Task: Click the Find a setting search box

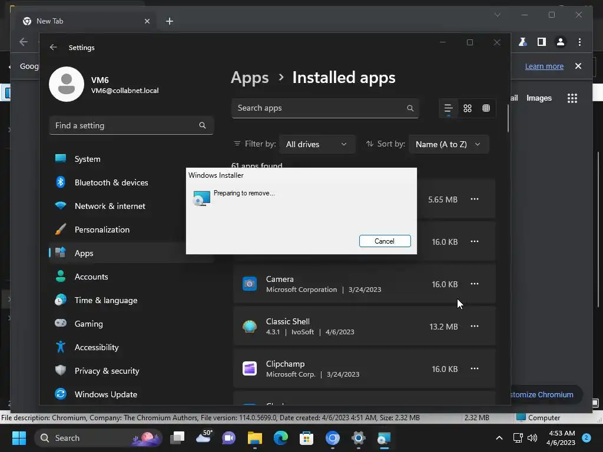Action: pyautogui.click(x=131, y=125)
